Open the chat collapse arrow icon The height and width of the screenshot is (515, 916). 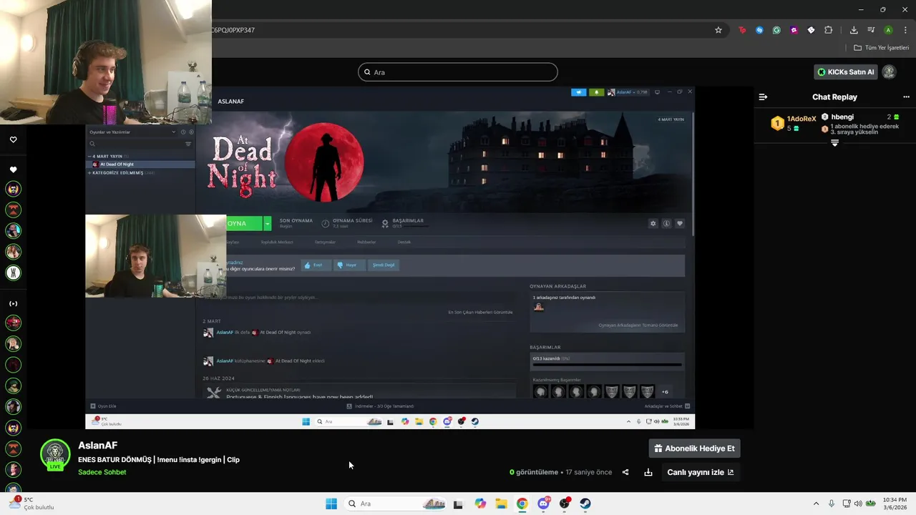763,97
